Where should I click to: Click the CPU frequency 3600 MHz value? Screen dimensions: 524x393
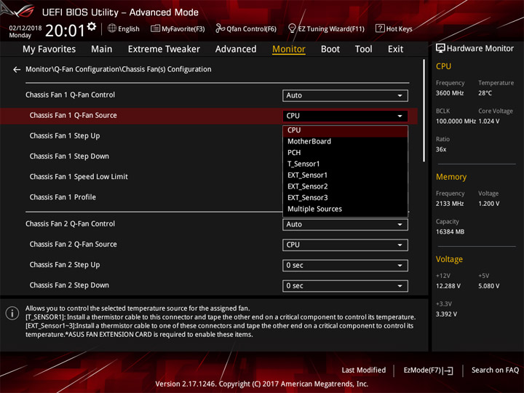click(x=450, y=93)
